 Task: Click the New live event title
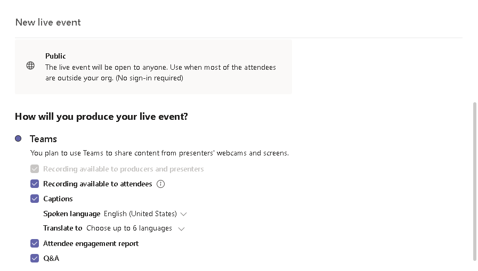(x=48, y=22)
